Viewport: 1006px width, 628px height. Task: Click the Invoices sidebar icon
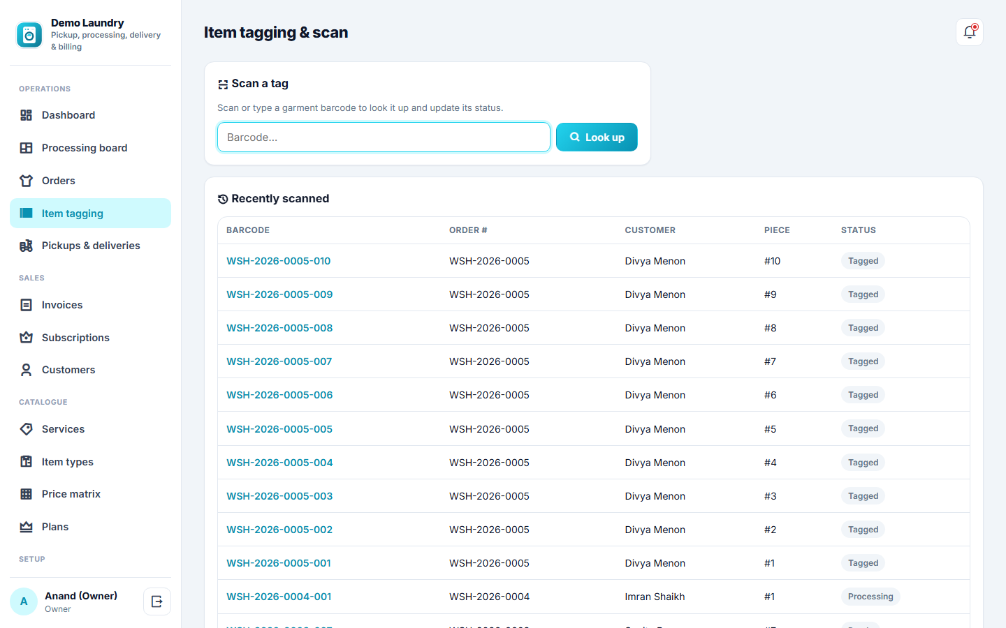(x=27, y=305)
